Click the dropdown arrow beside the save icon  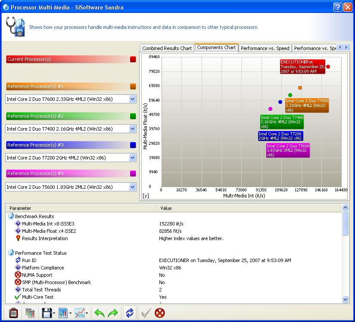(x=53, y=313)
